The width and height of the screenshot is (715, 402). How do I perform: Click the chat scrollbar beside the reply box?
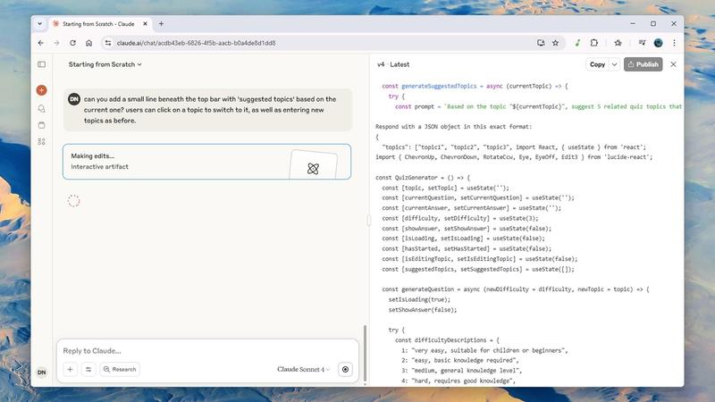365,353
